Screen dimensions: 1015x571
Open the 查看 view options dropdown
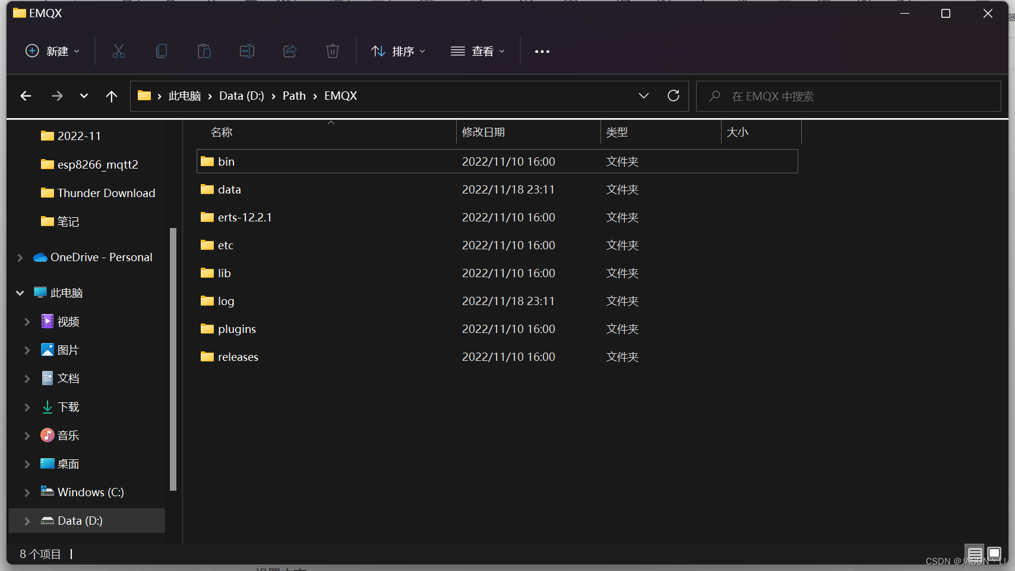(478, 51)
